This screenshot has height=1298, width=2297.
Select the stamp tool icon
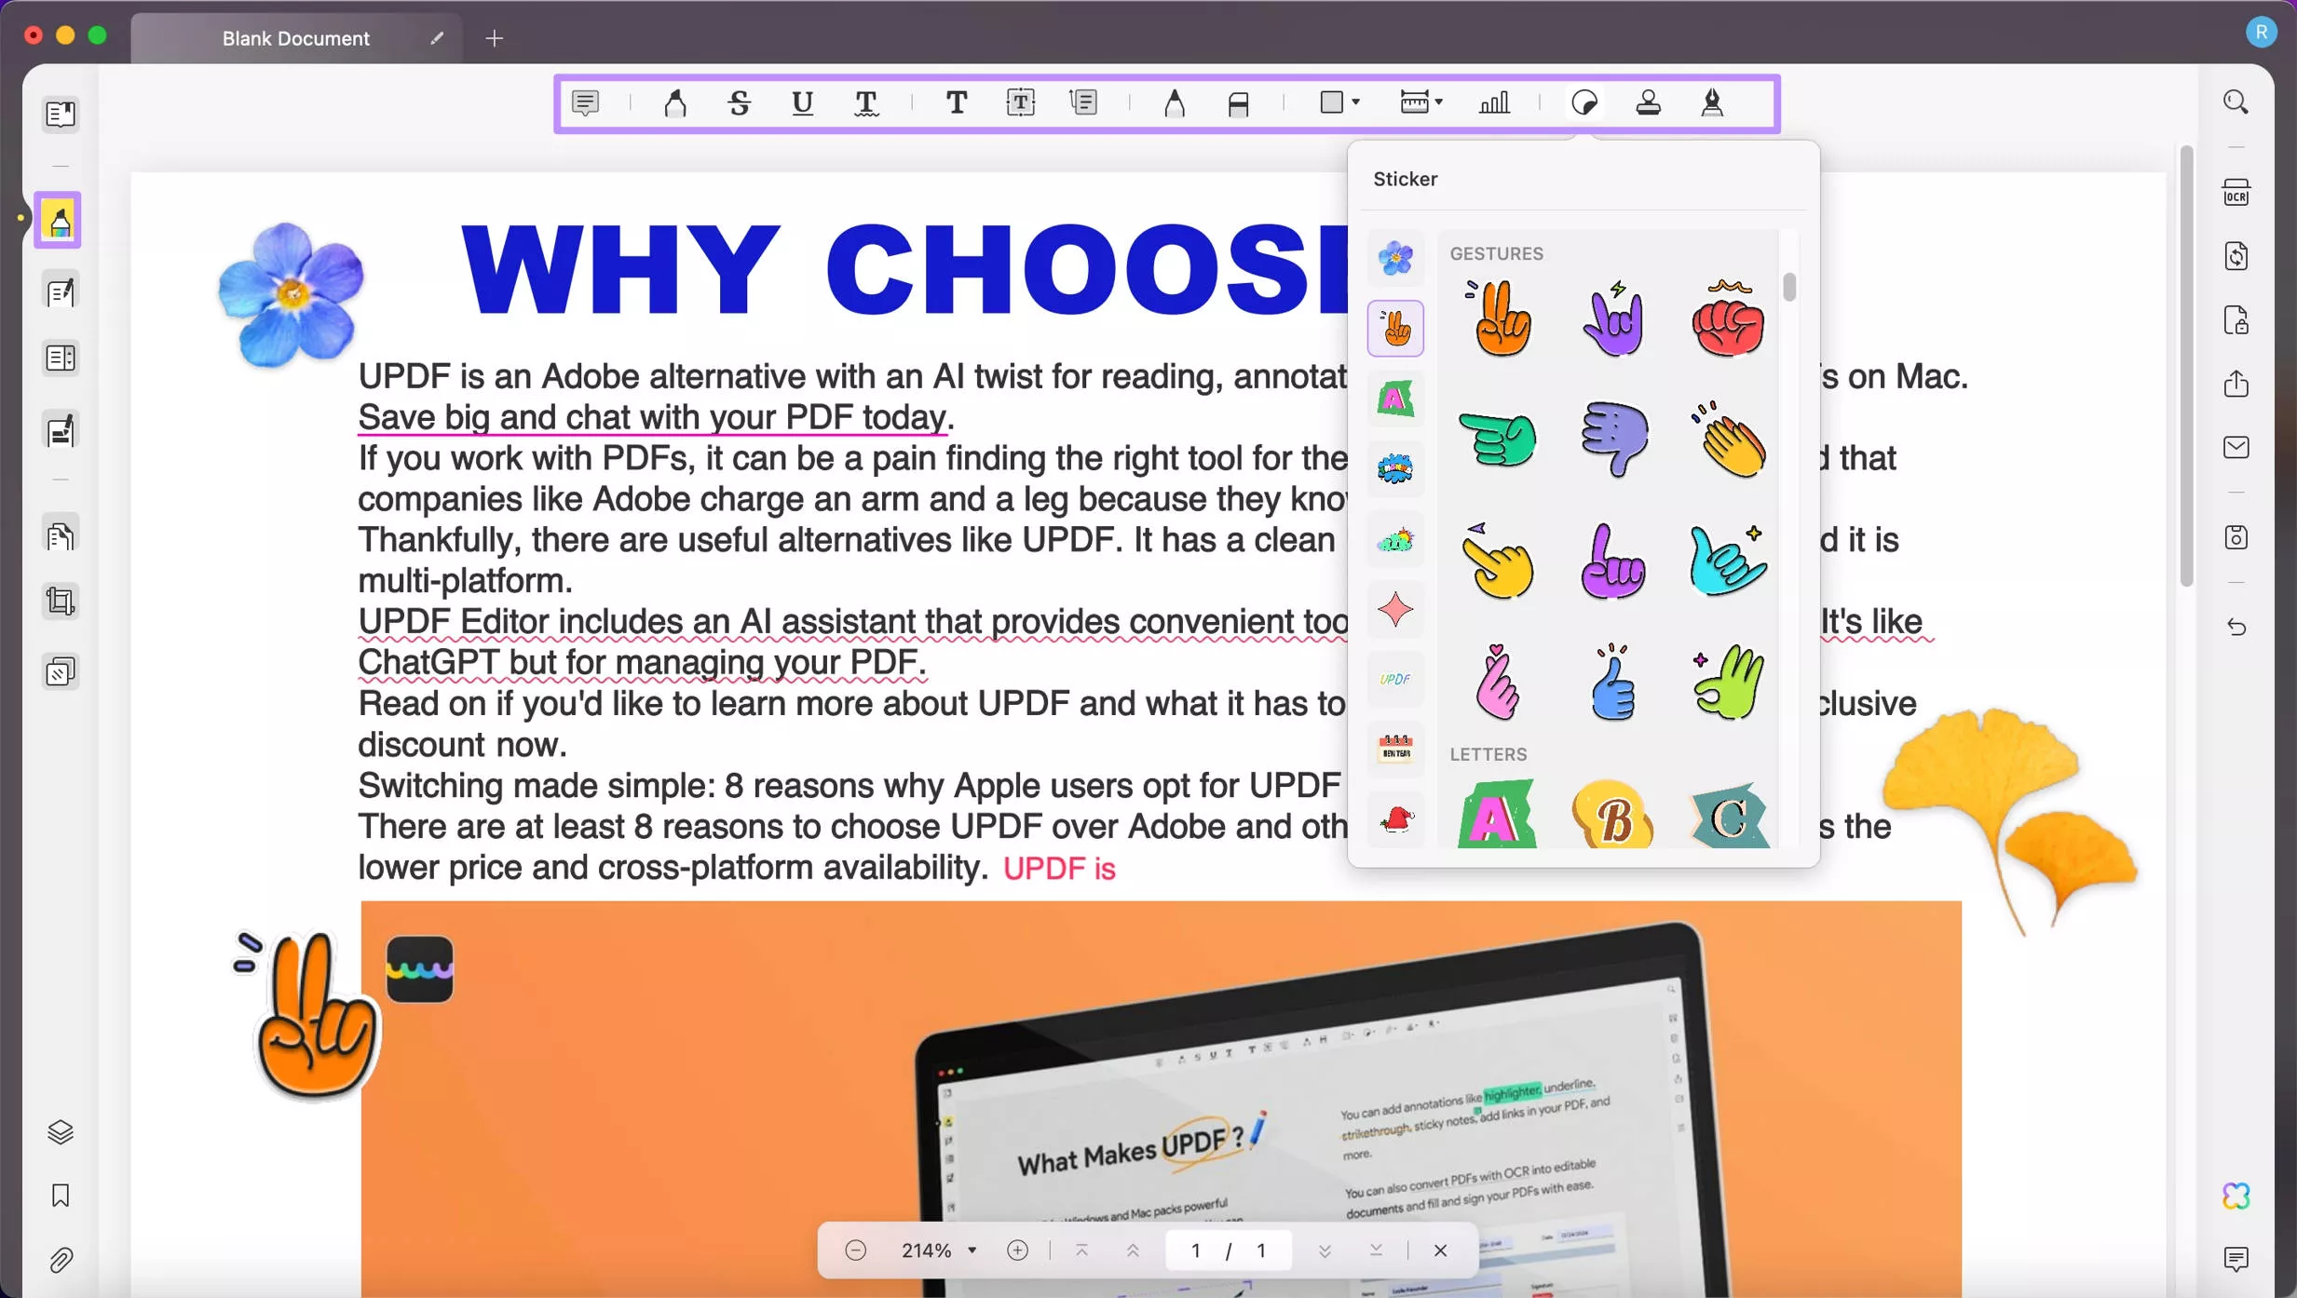click(x=1649, y=102)
